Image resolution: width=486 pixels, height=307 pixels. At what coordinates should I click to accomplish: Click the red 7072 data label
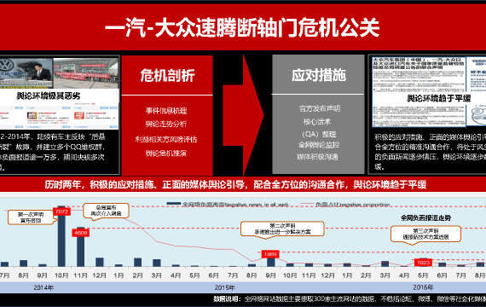pyautogui.click(x=62, y=211)
